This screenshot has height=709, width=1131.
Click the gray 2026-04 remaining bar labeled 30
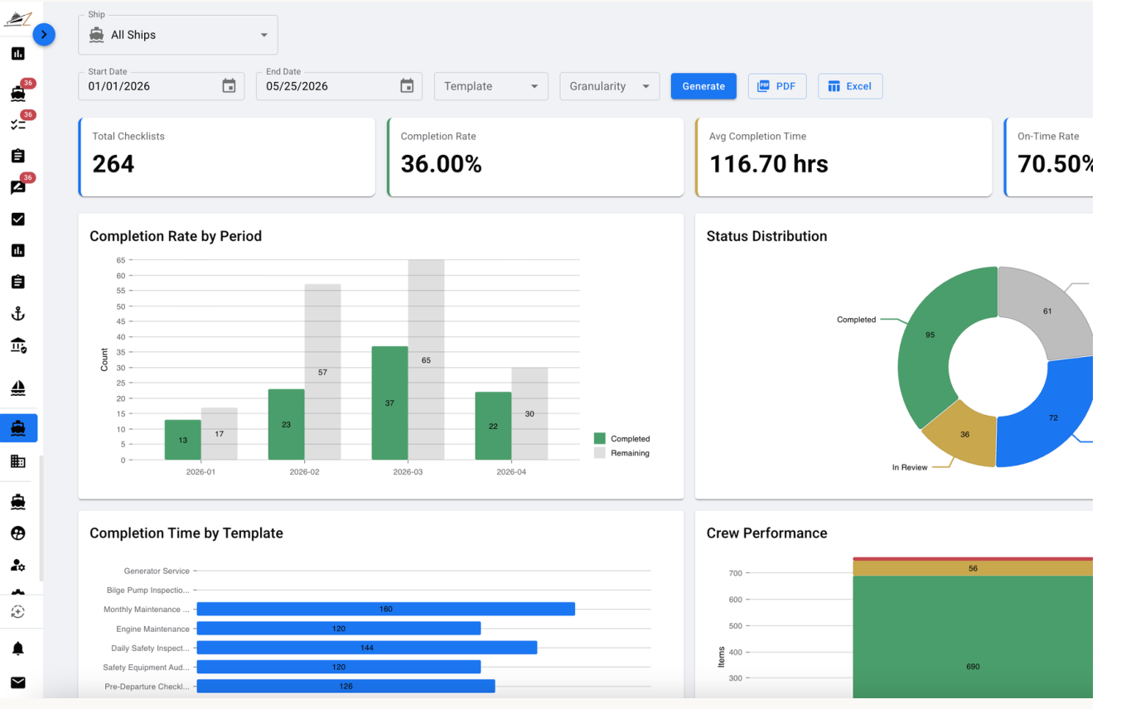click(529, 413)
